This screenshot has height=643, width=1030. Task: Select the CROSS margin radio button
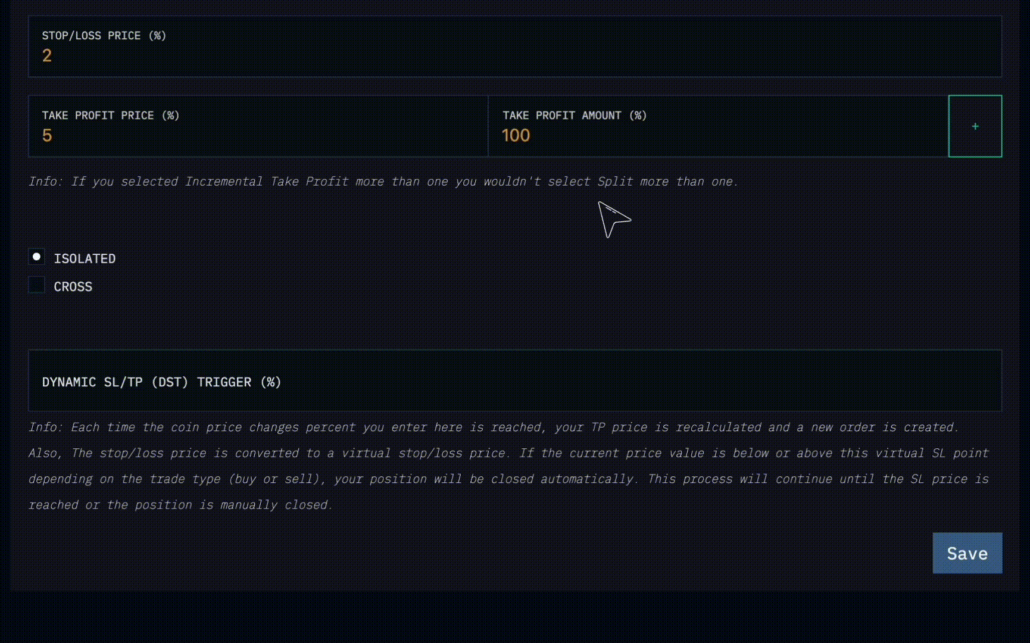point(36,285)
